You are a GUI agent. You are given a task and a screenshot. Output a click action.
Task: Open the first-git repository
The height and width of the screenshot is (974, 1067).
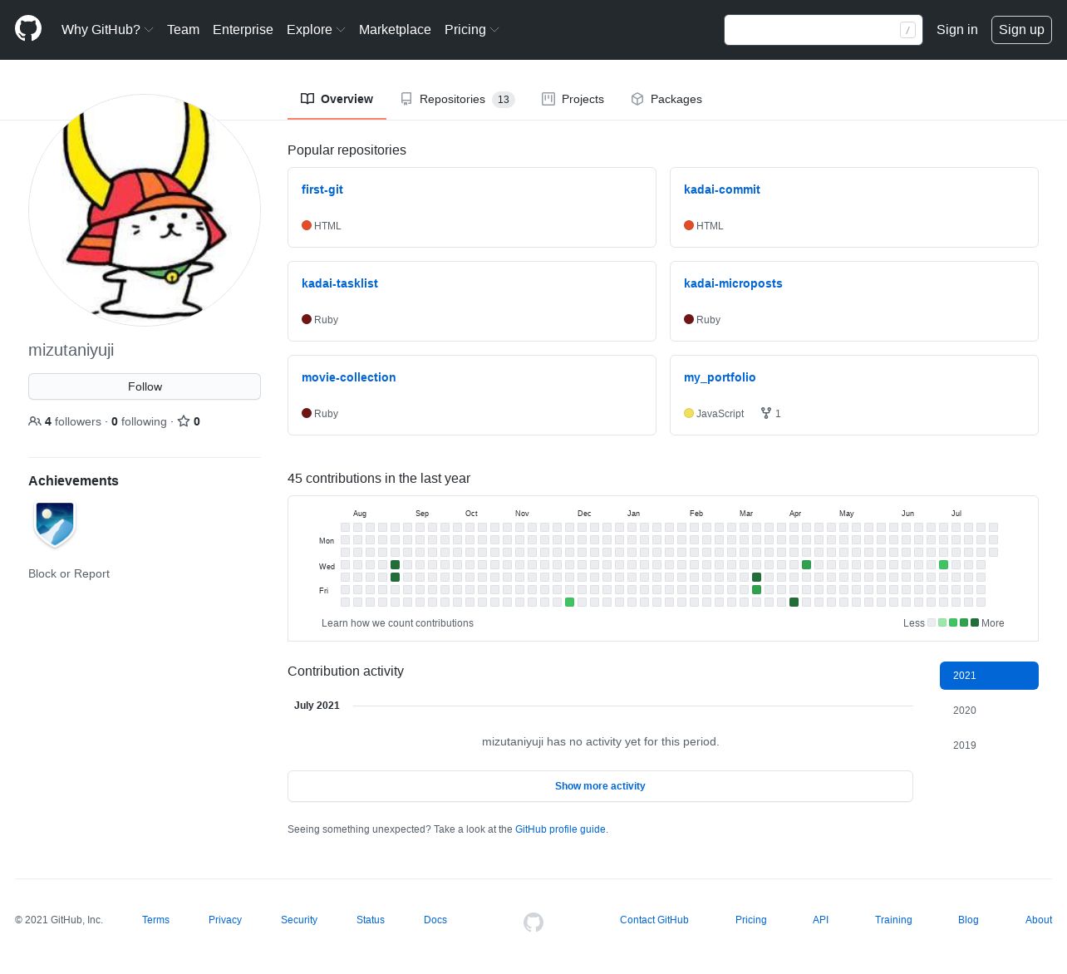pyautogui.click(x=322, y=189)
